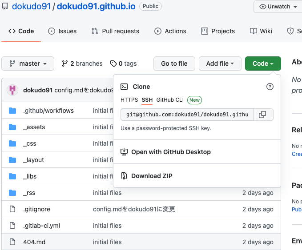Click 2 days ago on 404.md row
The image size is (302, 250).
[258, 242]
